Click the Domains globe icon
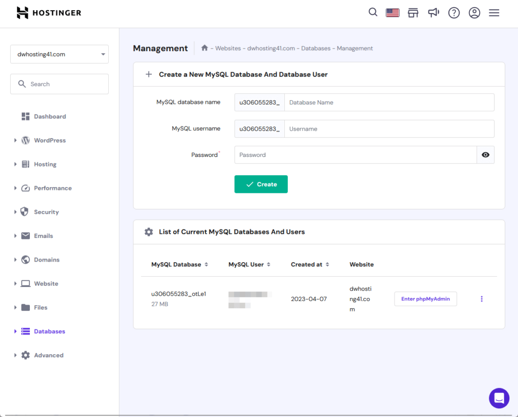This screenshot has width=518, height=417. pos(25,260)
